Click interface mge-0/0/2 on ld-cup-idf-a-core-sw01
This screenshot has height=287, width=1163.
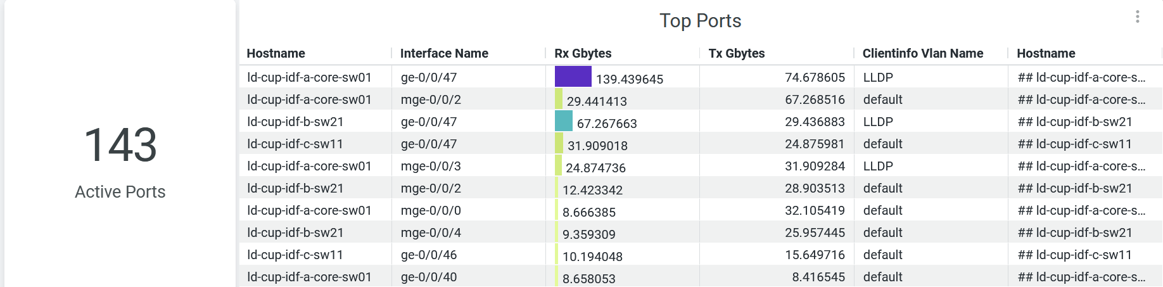coord(431,99)
